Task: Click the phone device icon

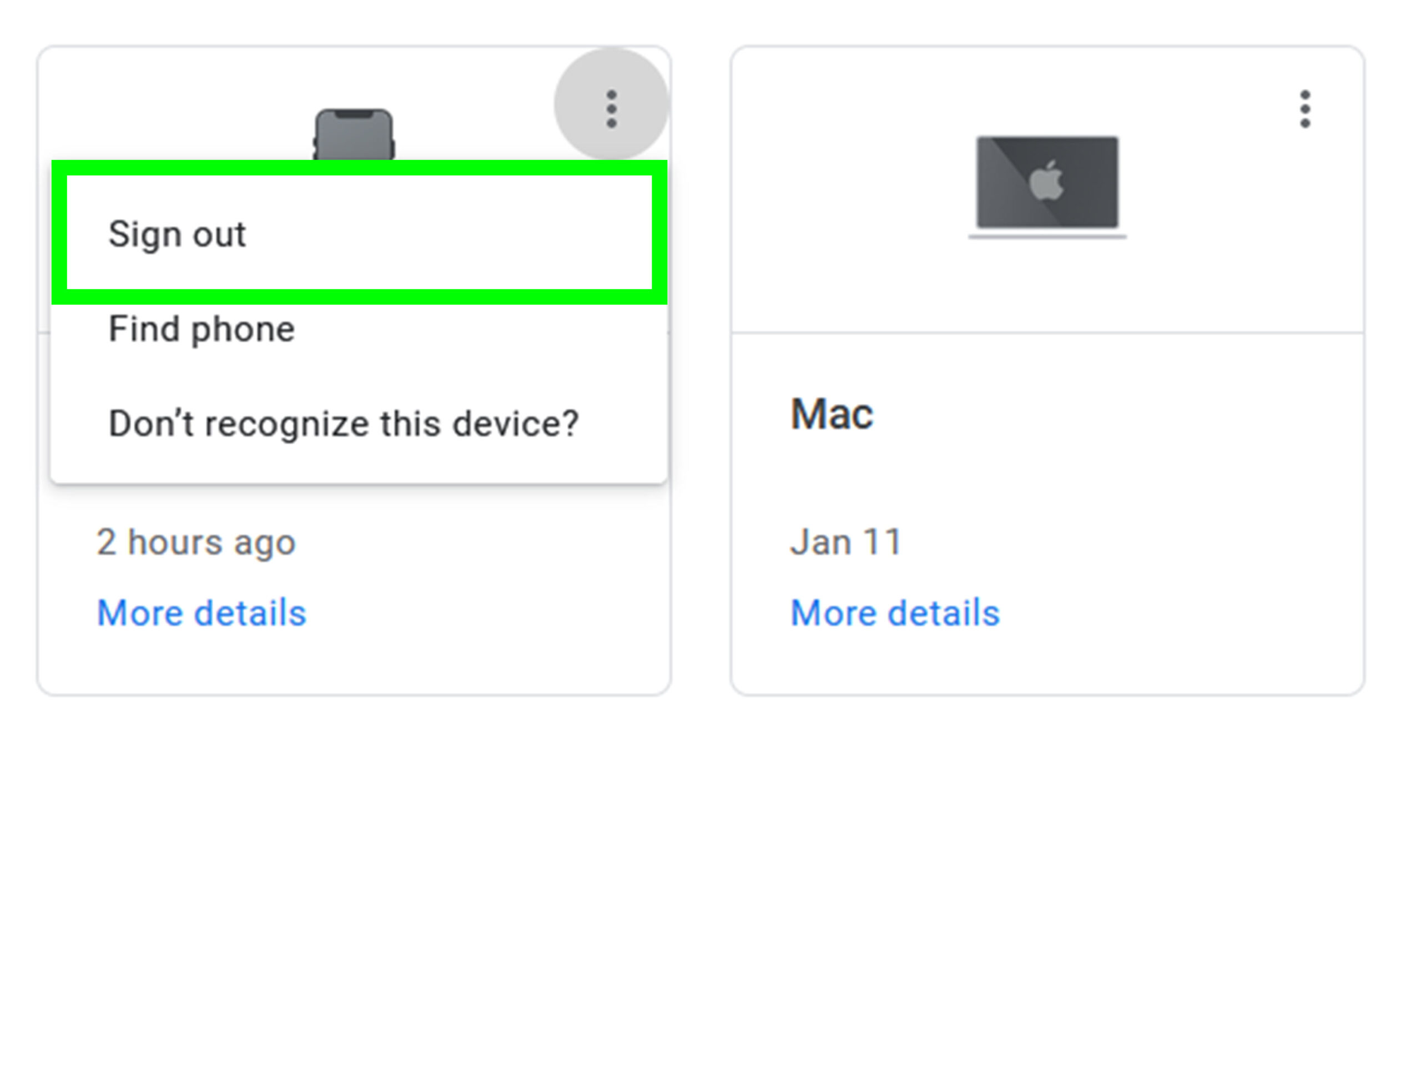Action: click(x=354, y=134)
